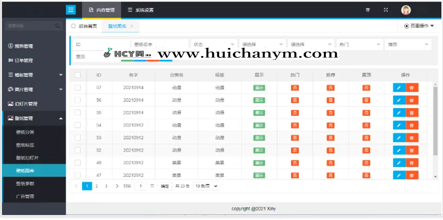Open the 热门 filter dropdown
Viewport: 443px width, 220px height.
[x=359, y=44]
